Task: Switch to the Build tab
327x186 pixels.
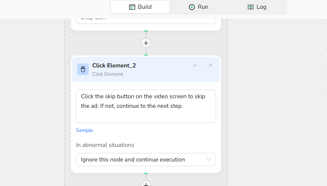Action: click(140, 7)
